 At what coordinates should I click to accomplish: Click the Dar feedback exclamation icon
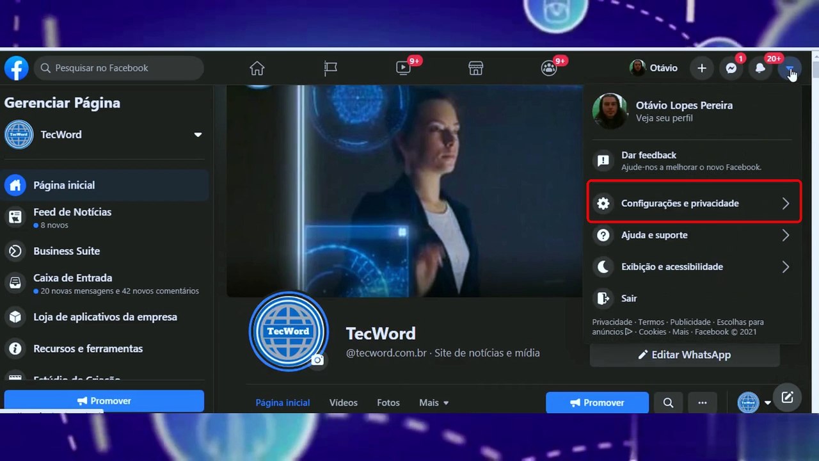point(603,161)
